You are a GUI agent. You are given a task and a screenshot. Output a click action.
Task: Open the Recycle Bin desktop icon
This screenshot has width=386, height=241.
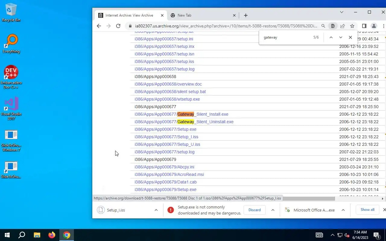coord(11,13)
